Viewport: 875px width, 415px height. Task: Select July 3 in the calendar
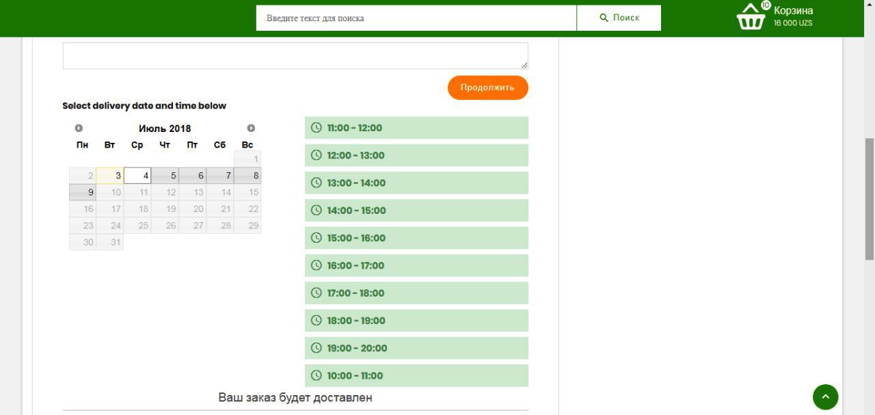coord(110,176)
